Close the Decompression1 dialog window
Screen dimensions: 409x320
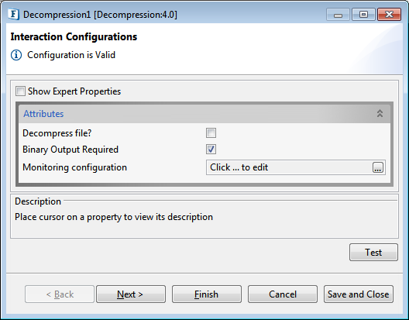point(389,15)
